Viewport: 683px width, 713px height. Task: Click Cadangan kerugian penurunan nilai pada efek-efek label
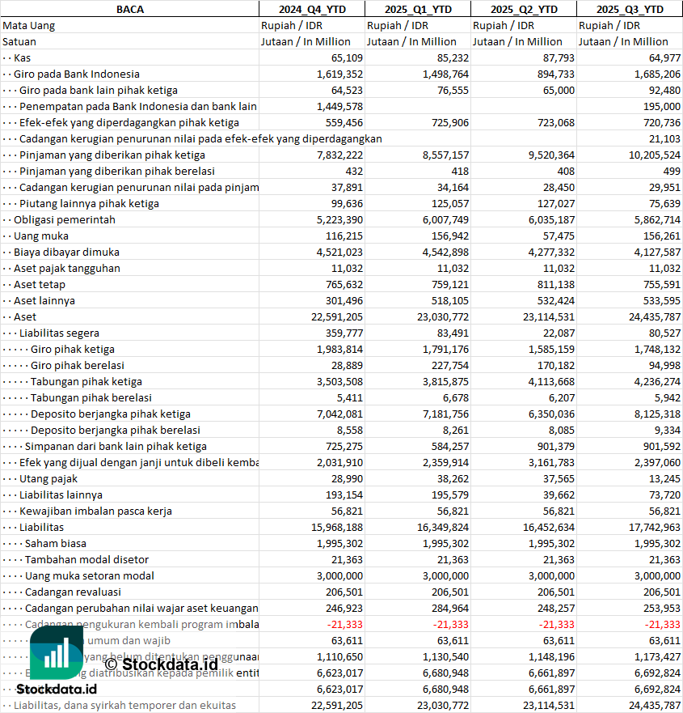click(200, 138)
